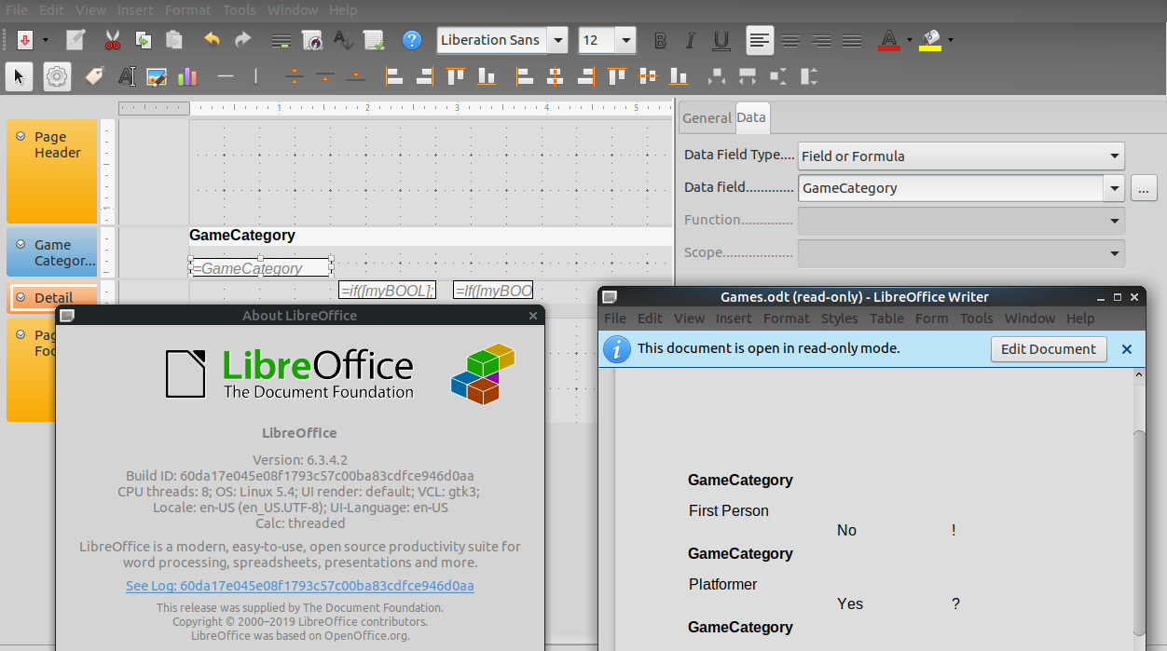Select the Label Field tag tool
The height and width of the screenshot is (651, 1167).
95,76
